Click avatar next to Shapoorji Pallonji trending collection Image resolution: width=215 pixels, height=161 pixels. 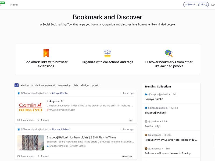[146, 108]
